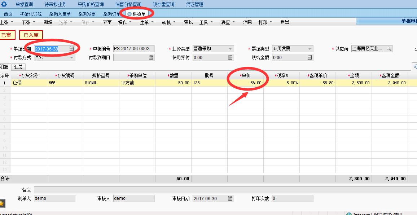The width and height of the screenshot is (417, 215).
Task: Open the 操作 toolbar dropdown menu
Action: 125,22
